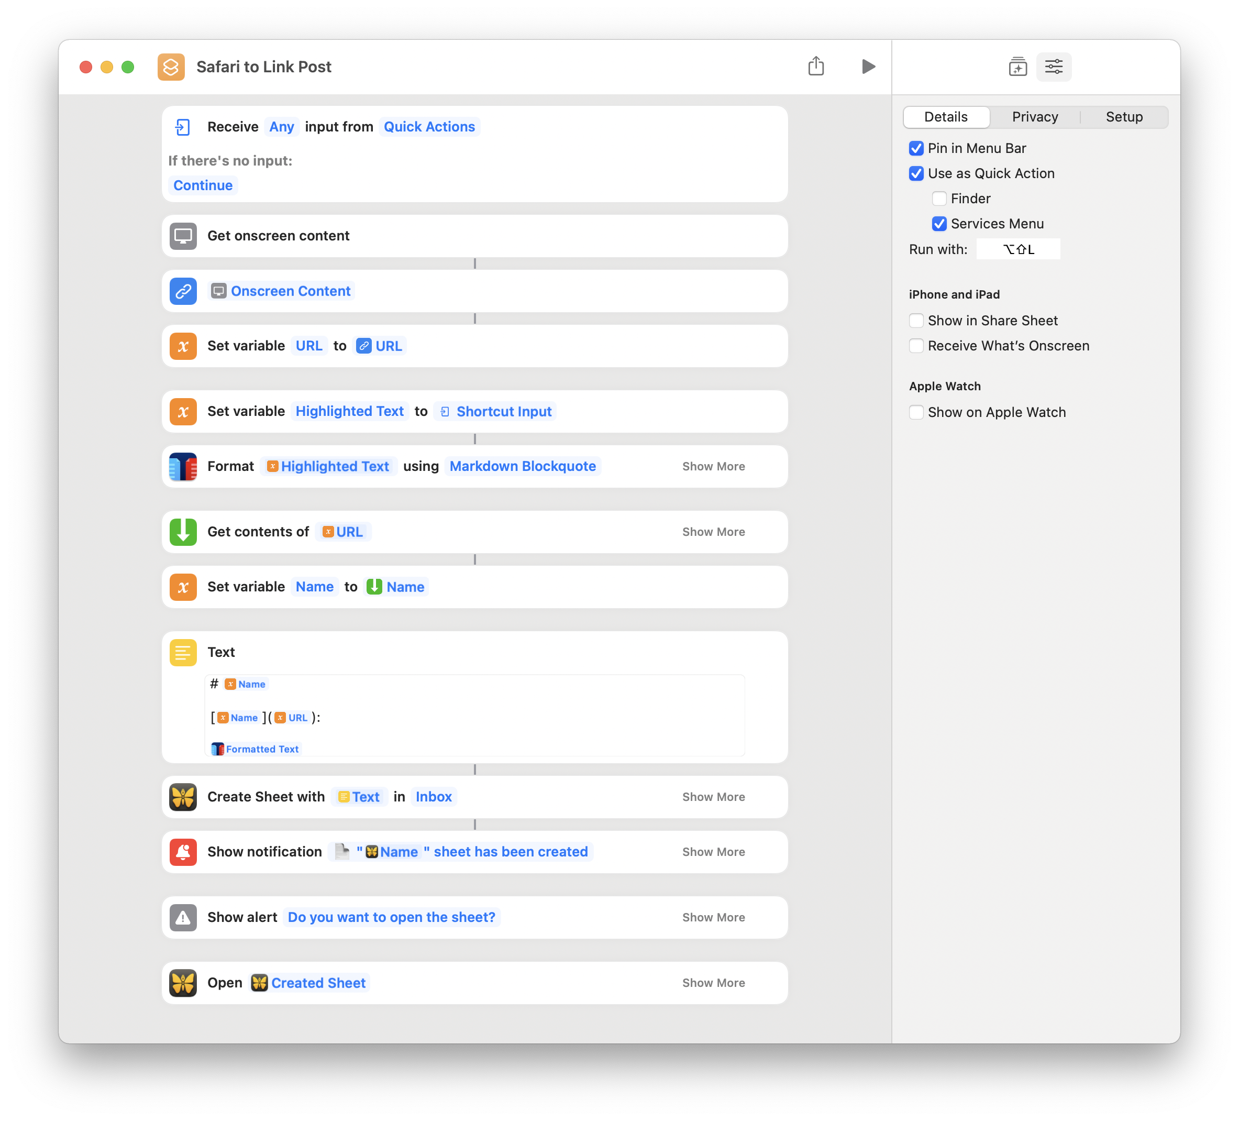Click the Created Sheet variable token
The height and width of the screenshot is (1121, 1239).
pyautogui.click(x=309, y=983)
